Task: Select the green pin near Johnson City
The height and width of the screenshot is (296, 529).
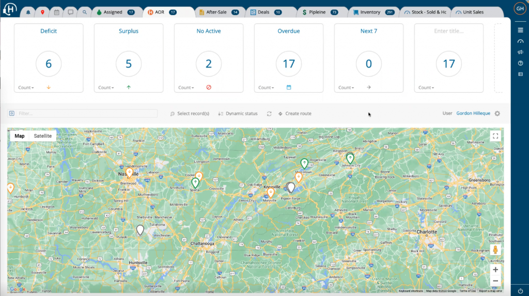Action: click(x=350, y=158)
